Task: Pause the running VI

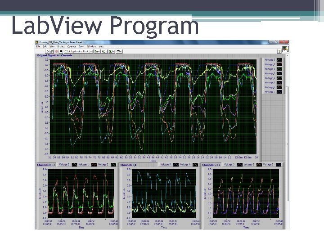Action: click(x=61, y=51)
